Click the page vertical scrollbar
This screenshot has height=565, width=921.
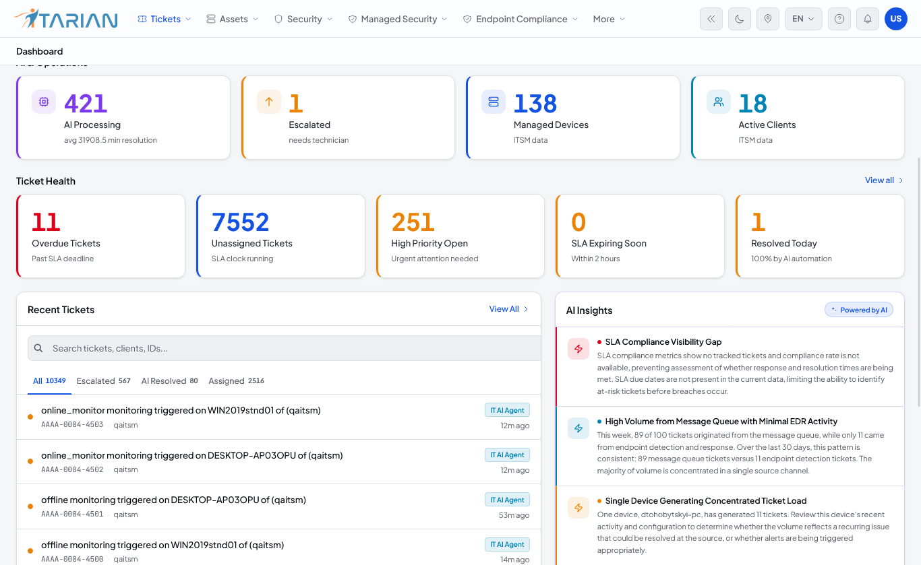[918, 283]
